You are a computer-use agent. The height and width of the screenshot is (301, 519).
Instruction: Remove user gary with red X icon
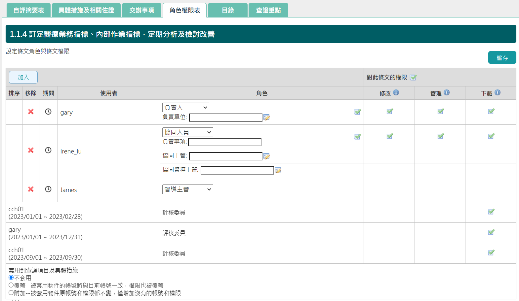coord(31,112)
